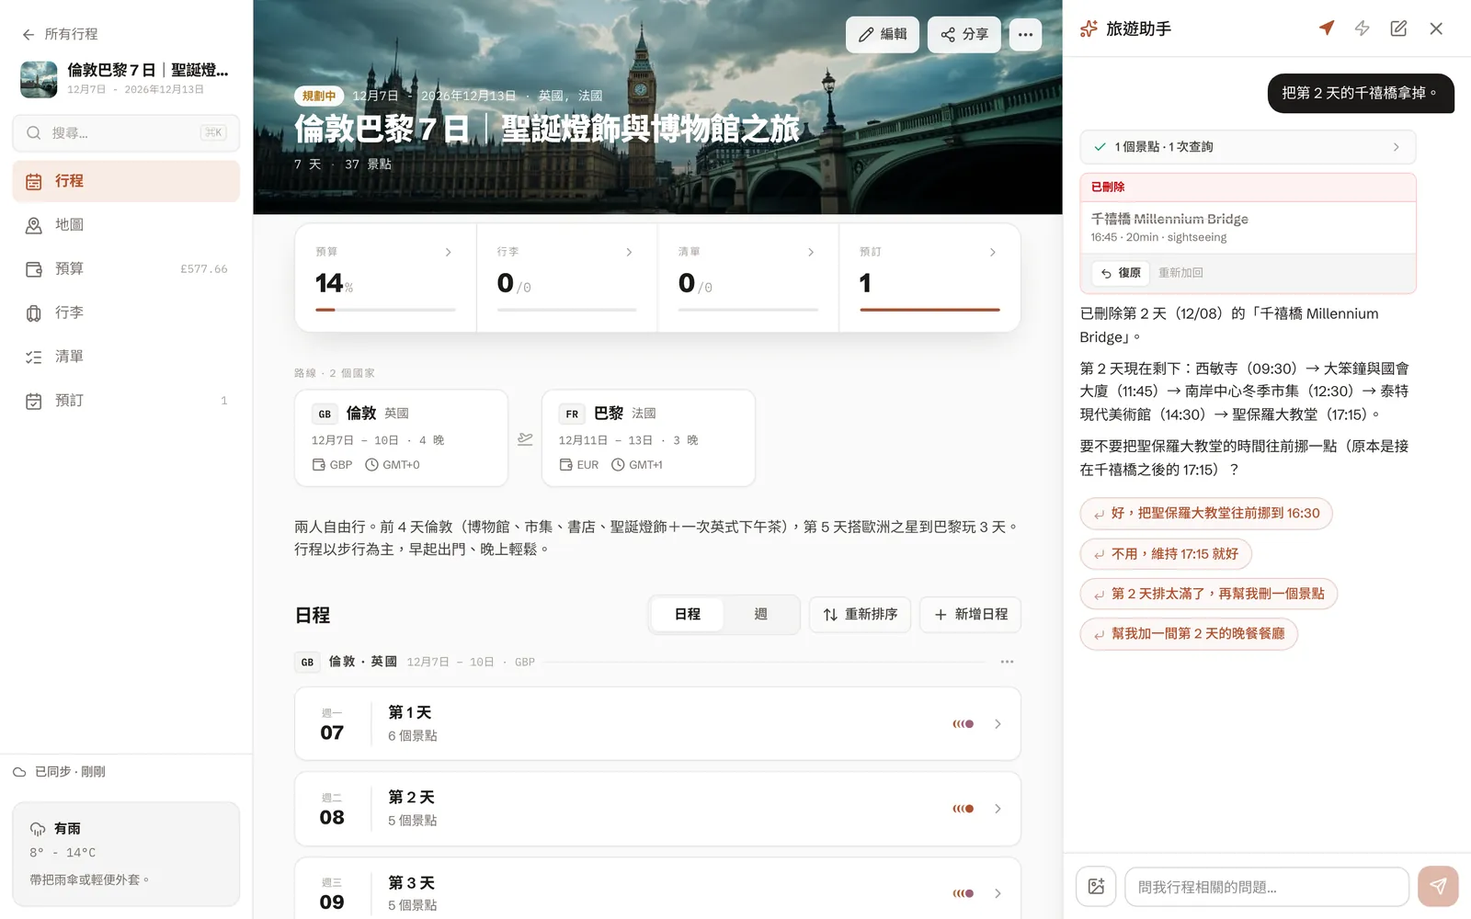Click the lightning bolt icon in the assistant header
Viewport: 1471px width, 919px height.
coord(1363,28)
